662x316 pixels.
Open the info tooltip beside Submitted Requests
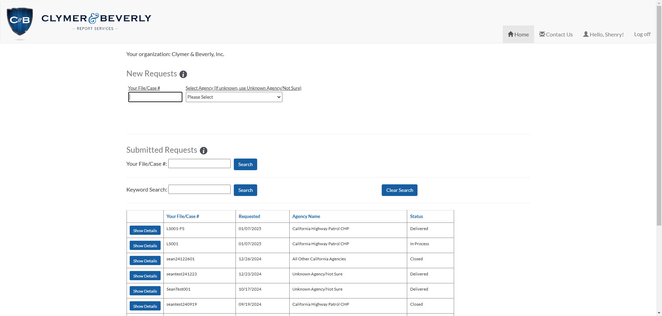click(x=203, y=151)
